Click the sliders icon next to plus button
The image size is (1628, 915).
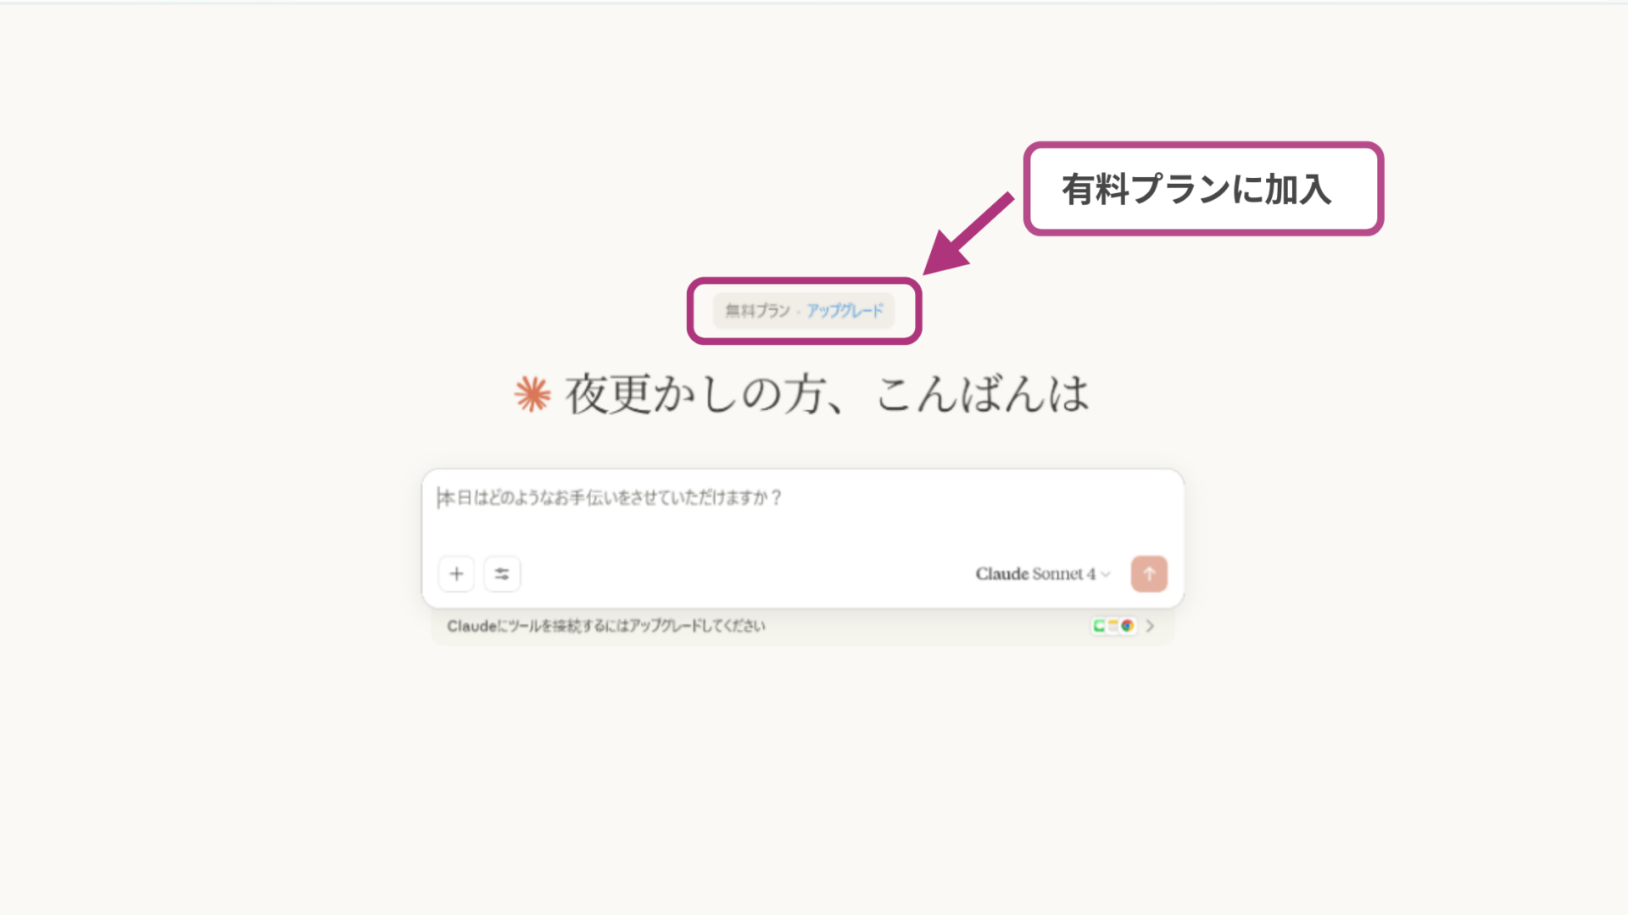coord(502,574)
